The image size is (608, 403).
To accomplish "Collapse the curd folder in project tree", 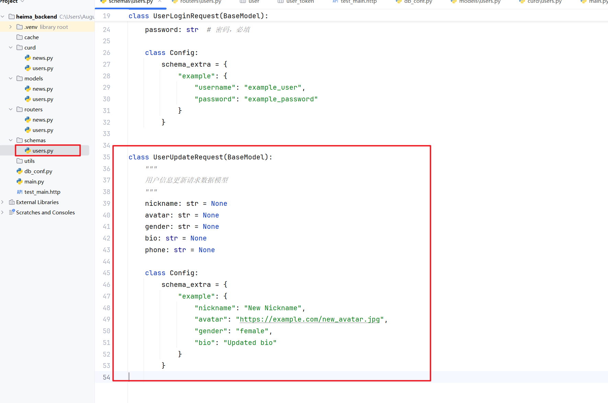I will pos(11,47).
